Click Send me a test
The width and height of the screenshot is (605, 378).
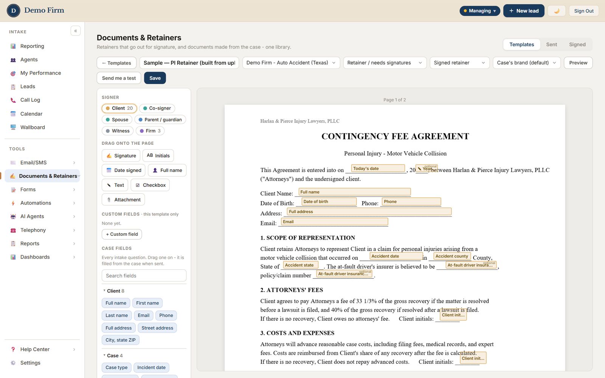tap(119, 78)
